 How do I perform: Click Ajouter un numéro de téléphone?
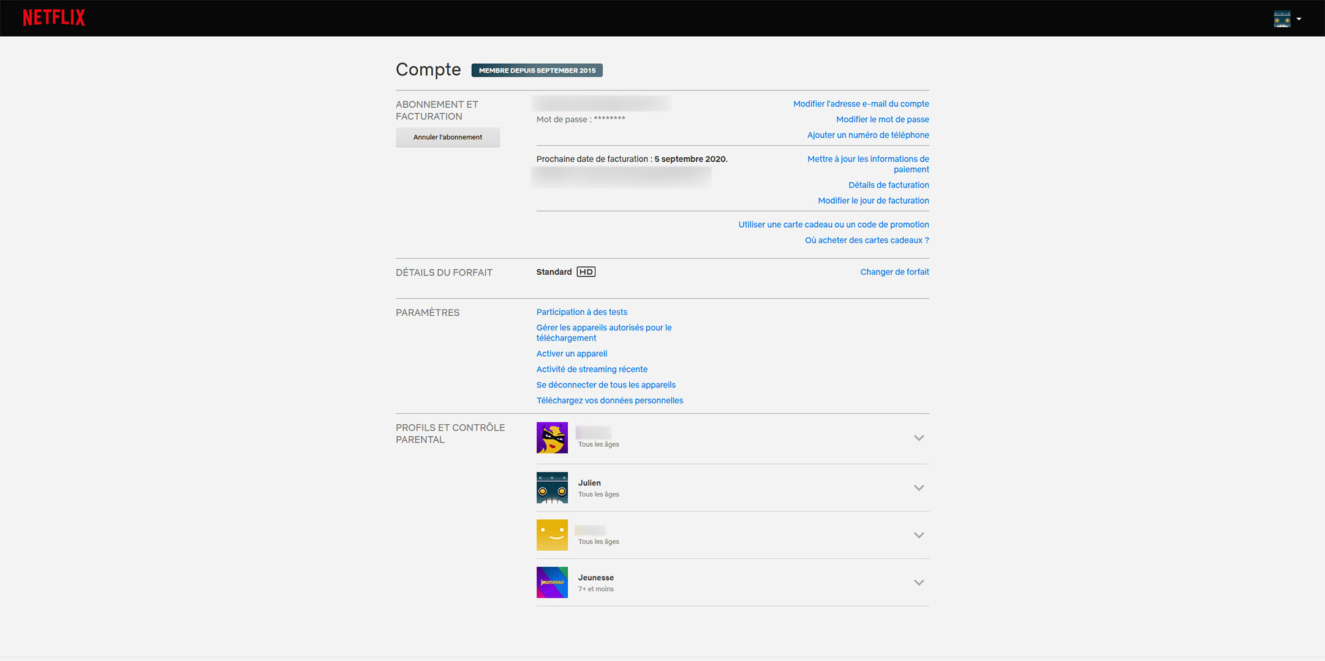tap(868, 135)
